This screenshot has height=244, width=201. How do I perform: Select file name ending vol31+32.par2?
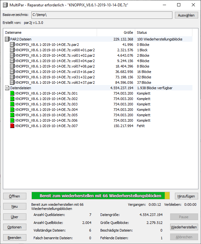(x=55, y=77)
